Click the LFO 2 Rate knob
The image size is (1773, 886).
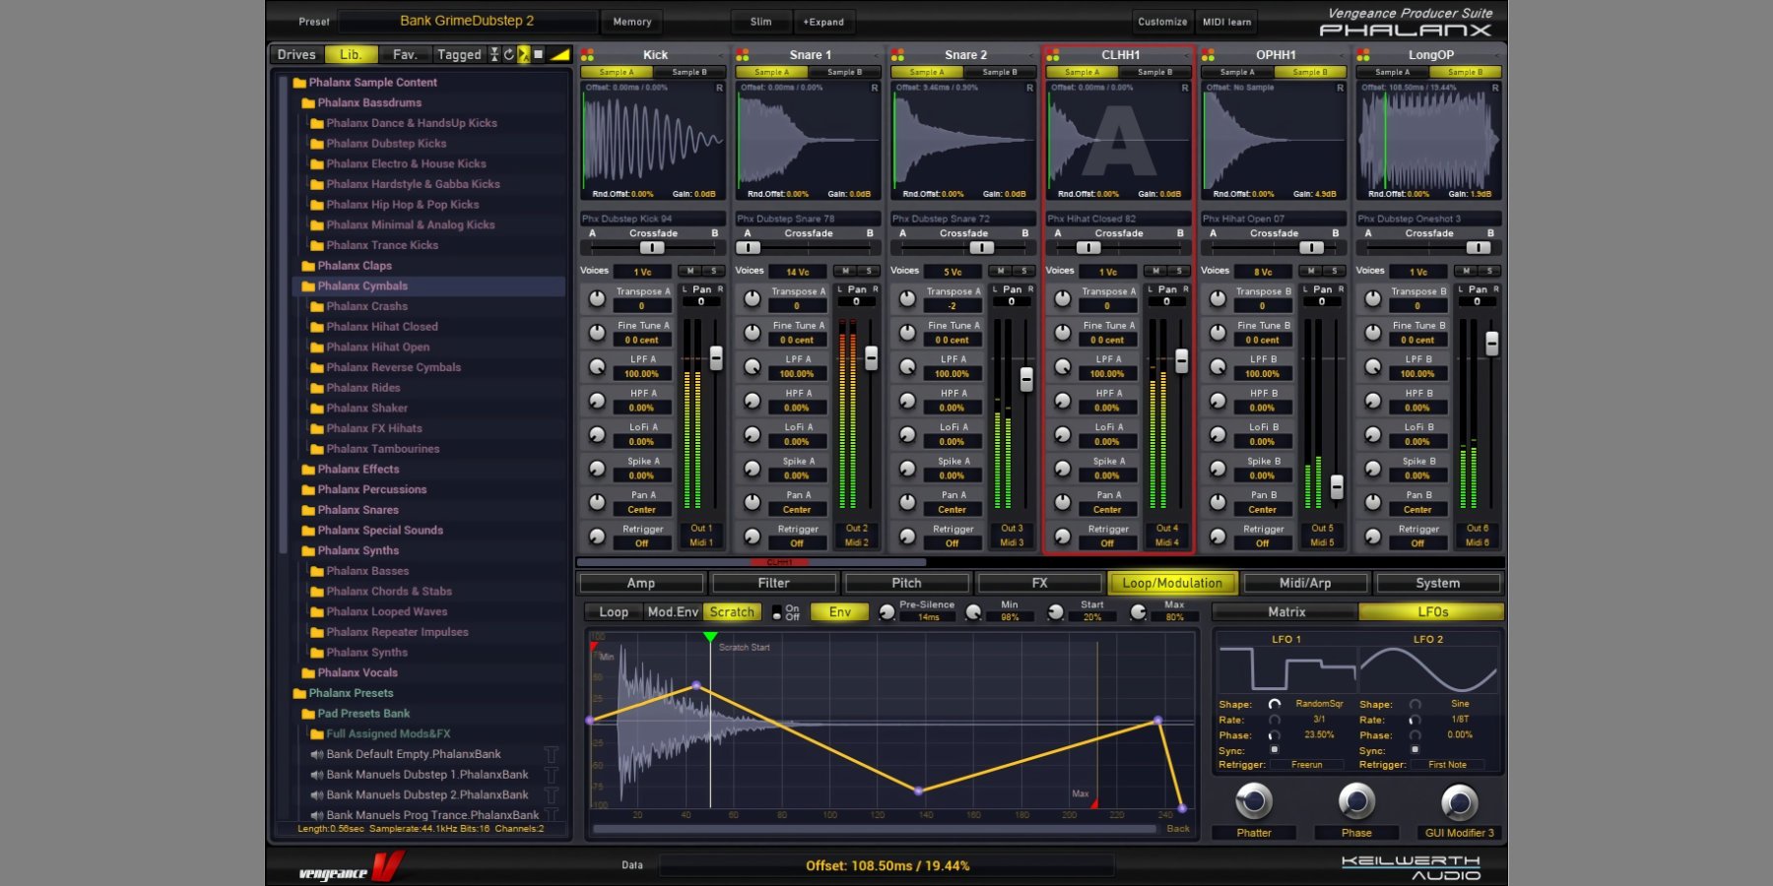[x=1414, y=720]
